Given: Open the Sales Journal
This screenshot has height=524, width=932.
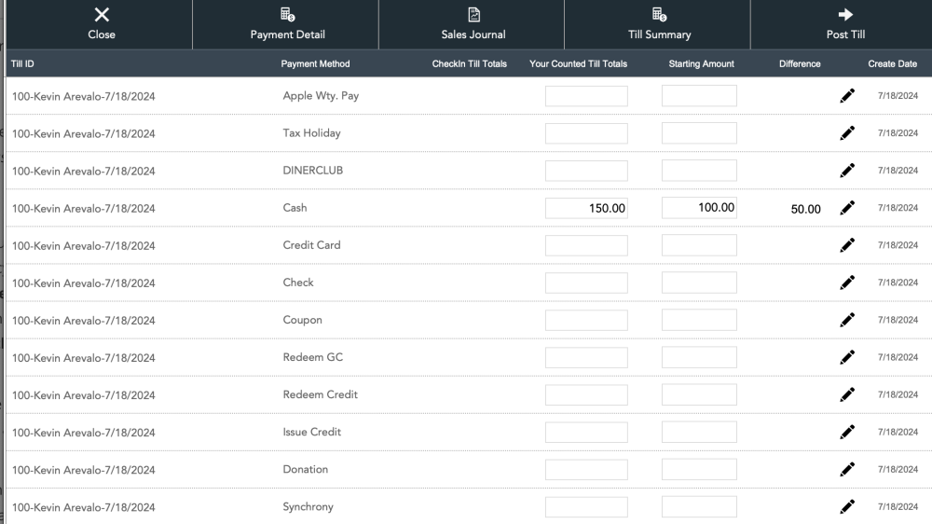Looking at the screenshot, I should (473, 24).
